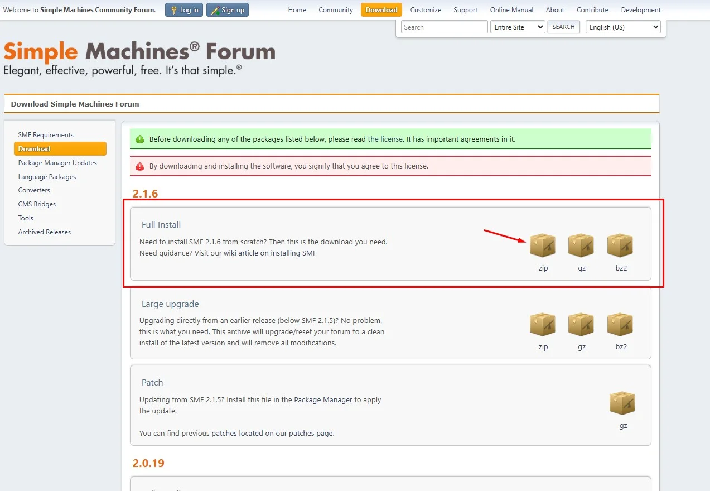This screenshot has width=710, height=491.
Task: Open 'the license' link in green notice
Action: [385, 139]
